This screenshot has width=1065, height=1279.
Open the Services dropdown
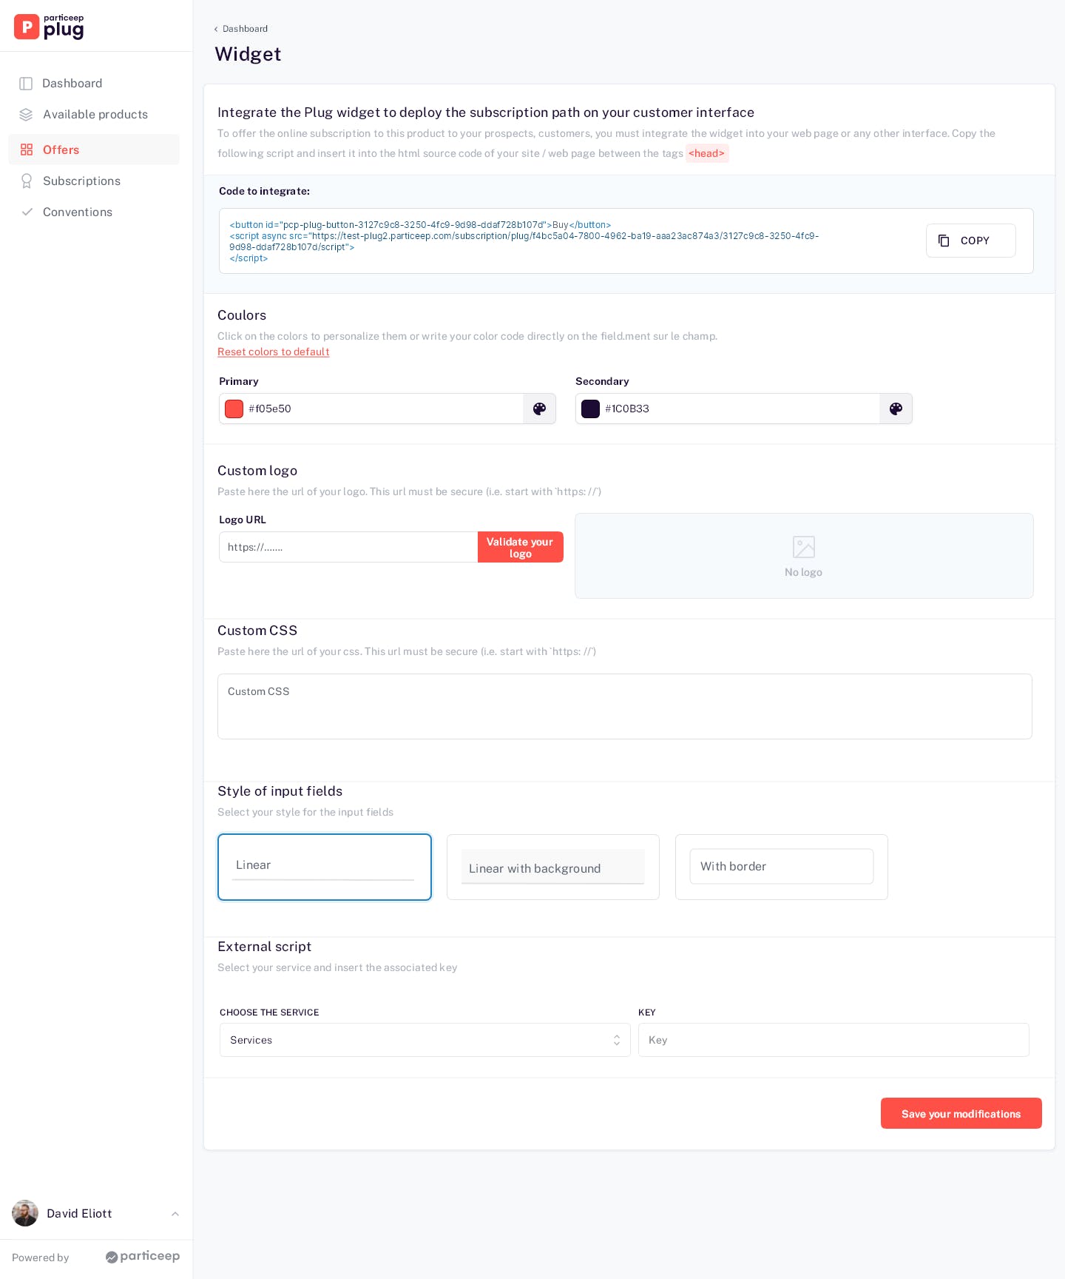tap(425, 1040)
